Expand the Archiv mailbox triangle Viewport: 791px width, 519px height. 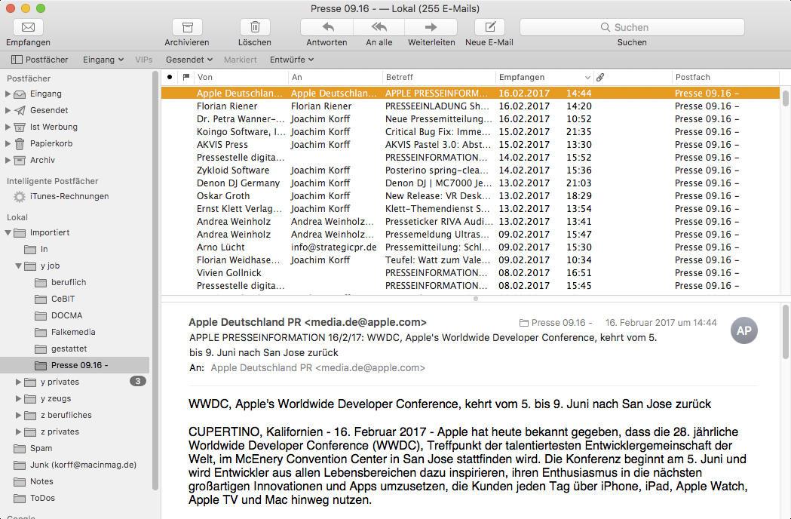[x=8, y=161]
